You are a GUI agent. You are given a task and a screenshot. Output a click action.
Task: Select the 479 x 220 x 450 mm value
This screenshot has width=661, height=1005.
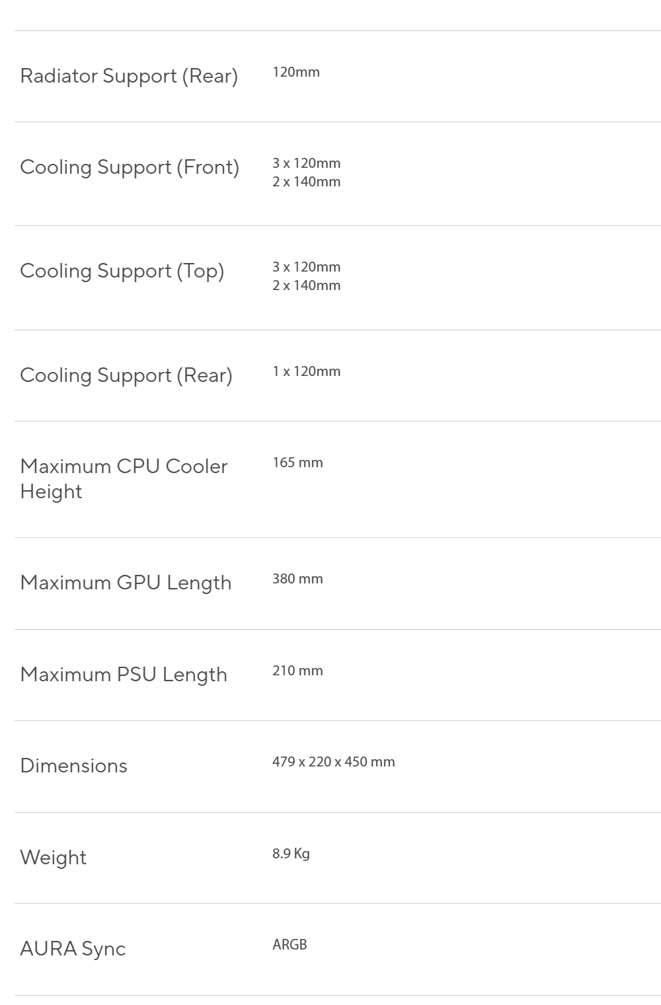(x=334, y=762)
